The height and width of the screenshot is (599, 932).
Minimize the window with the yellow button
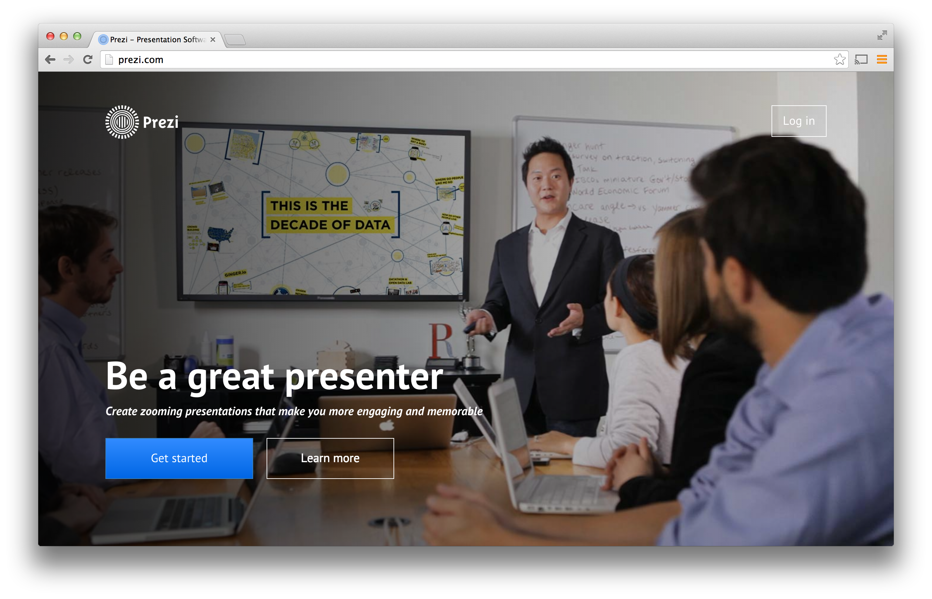coord(64,36)
